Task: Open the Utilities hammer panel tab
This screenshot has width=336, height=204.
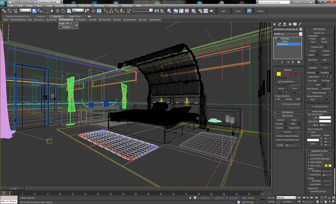Action: 300,24
